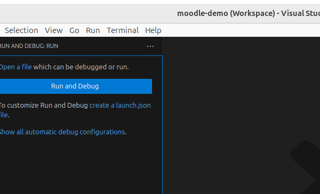Image resolution: width=320 pixels, height=194 pixels.
Task: Click the Run and Debug button
Action: 75,86
